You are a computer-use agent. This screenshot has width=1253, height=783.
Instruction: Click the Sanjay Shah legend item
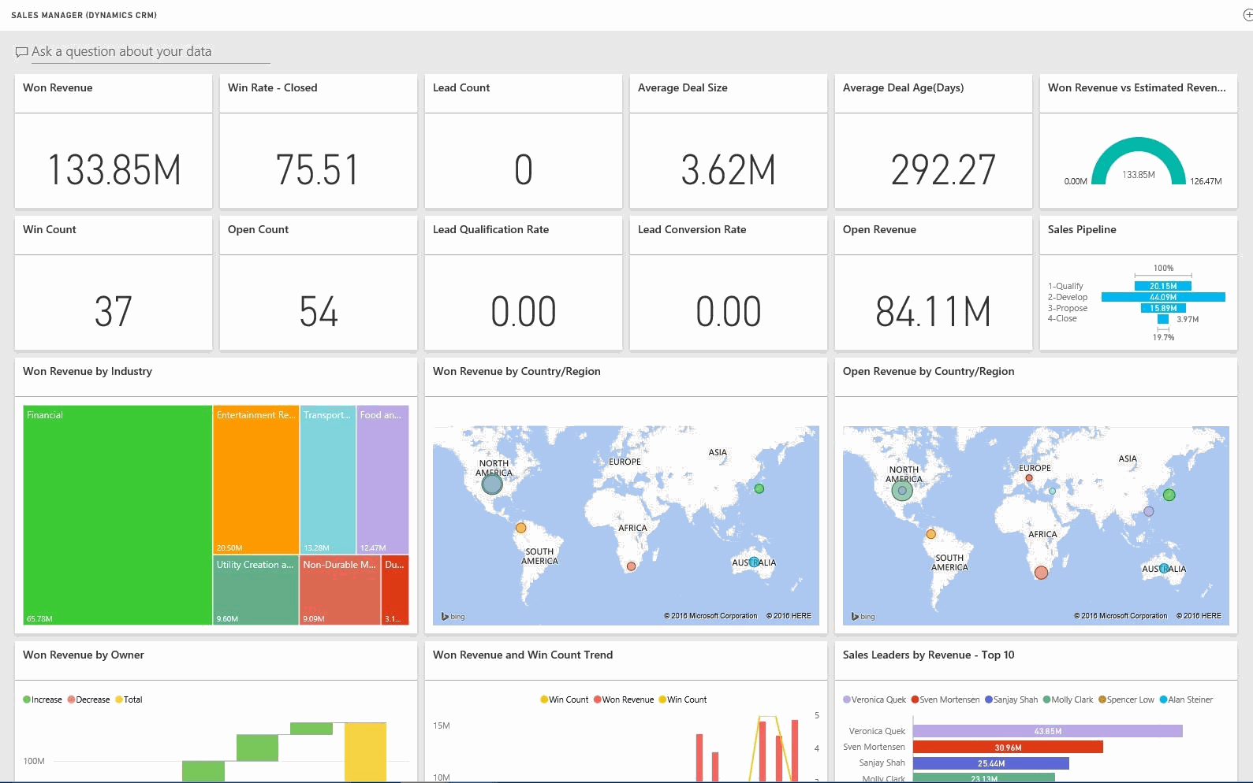pyautogui.click(x=1012, y=700)
